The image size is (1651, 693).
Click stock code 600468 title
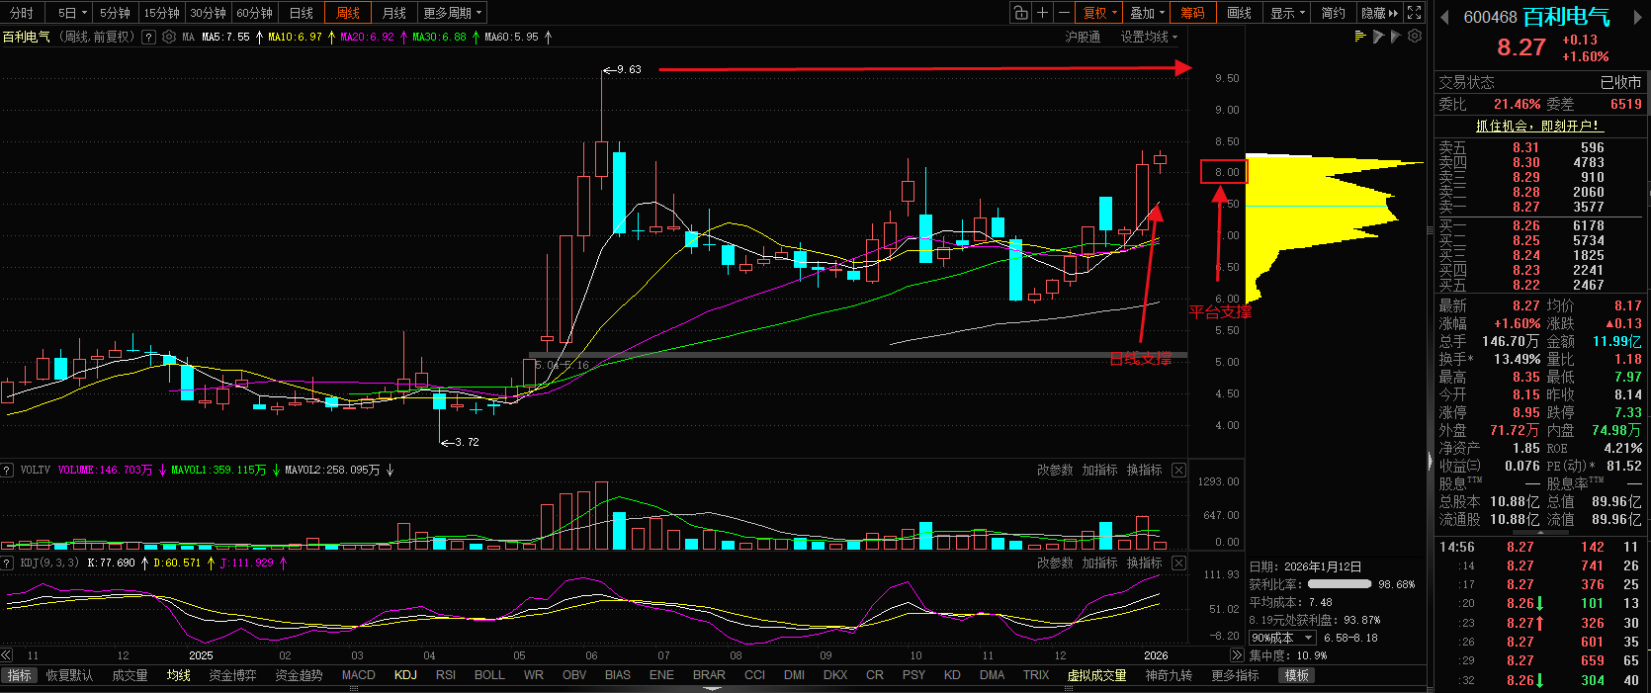(1490, 17)
